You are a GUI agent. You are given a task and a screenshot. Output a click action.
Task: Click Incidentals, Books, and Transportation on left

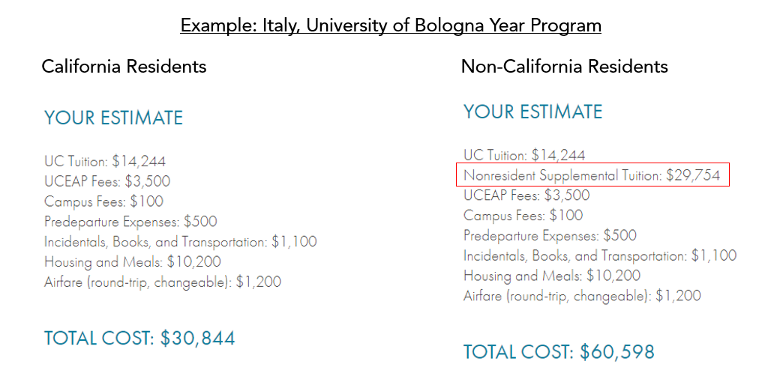(180, 242)
